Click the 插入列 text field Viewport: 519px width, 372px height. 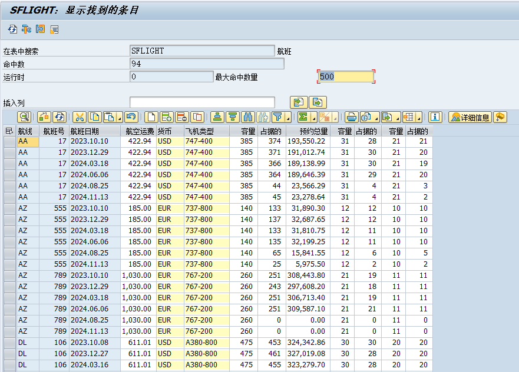pos(202,102)
